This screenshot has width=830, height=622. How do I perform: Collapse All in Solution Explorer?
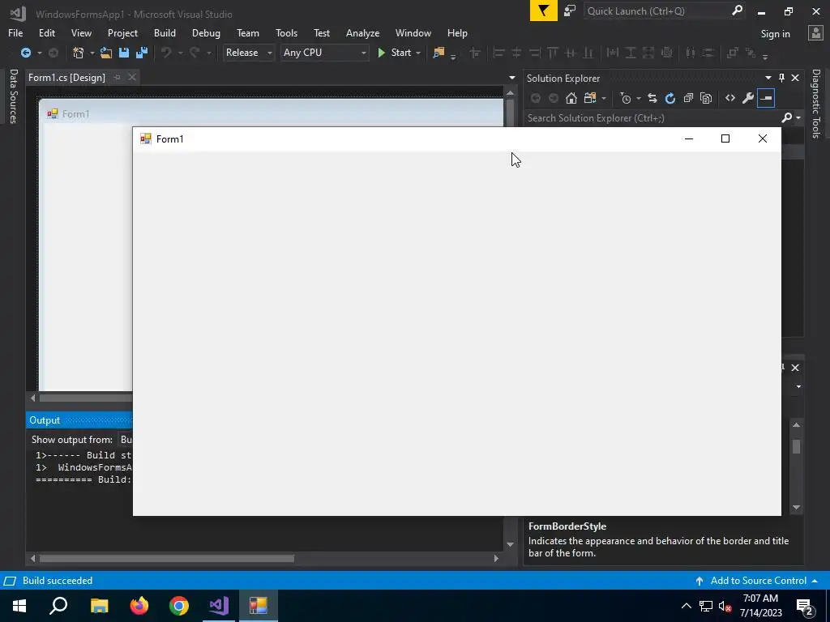click(x=688, y=98)
